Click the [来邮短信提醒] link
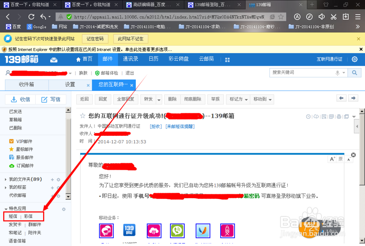This screenshot has width=365, height=246. click(x=180, y=126)
